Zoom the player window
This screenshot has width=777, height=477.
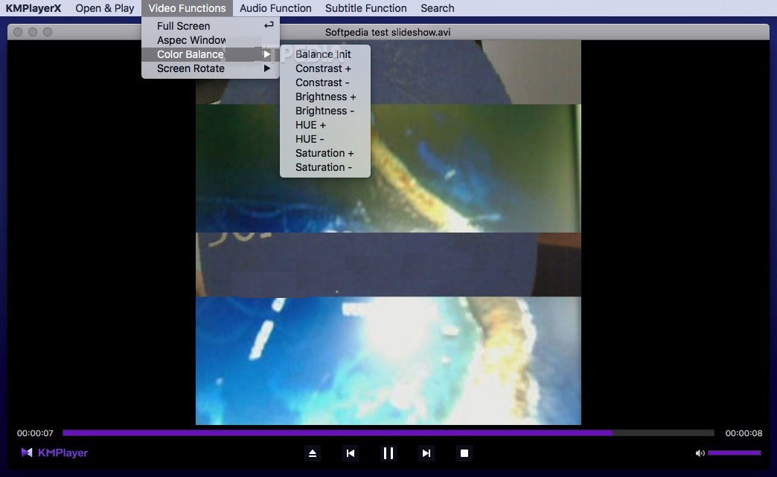(x=48, y=32)
